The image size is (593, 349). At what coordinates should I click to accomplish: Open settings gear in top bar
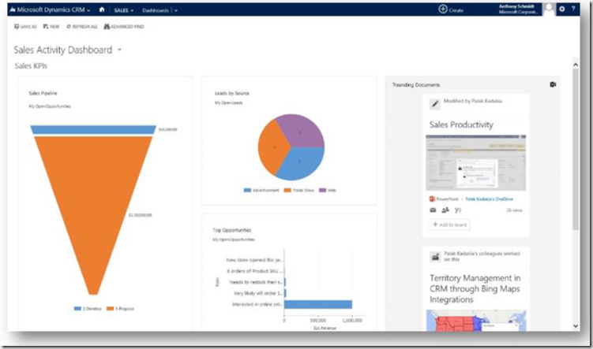(562, 9)
